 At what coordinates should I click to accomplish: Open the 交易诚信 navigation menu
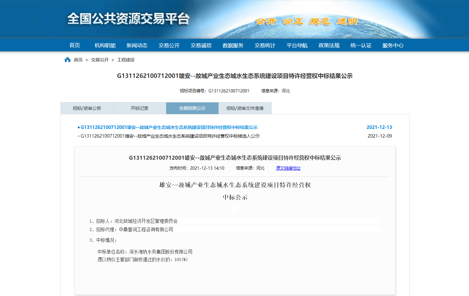click(x=201, y=45)
